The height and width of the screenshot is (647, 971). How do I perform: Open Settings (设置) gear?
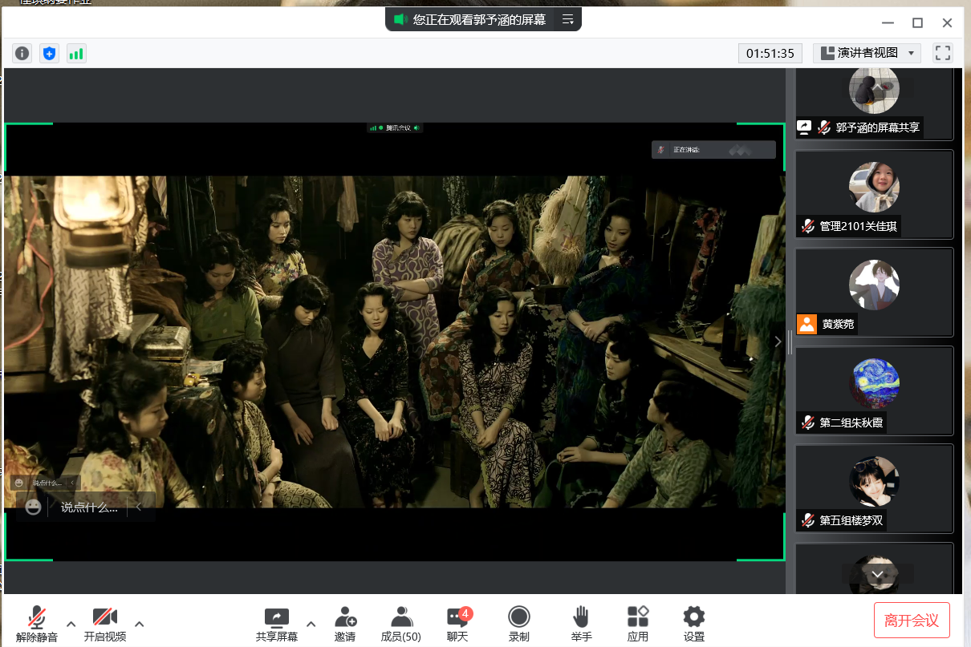(693, 624)
